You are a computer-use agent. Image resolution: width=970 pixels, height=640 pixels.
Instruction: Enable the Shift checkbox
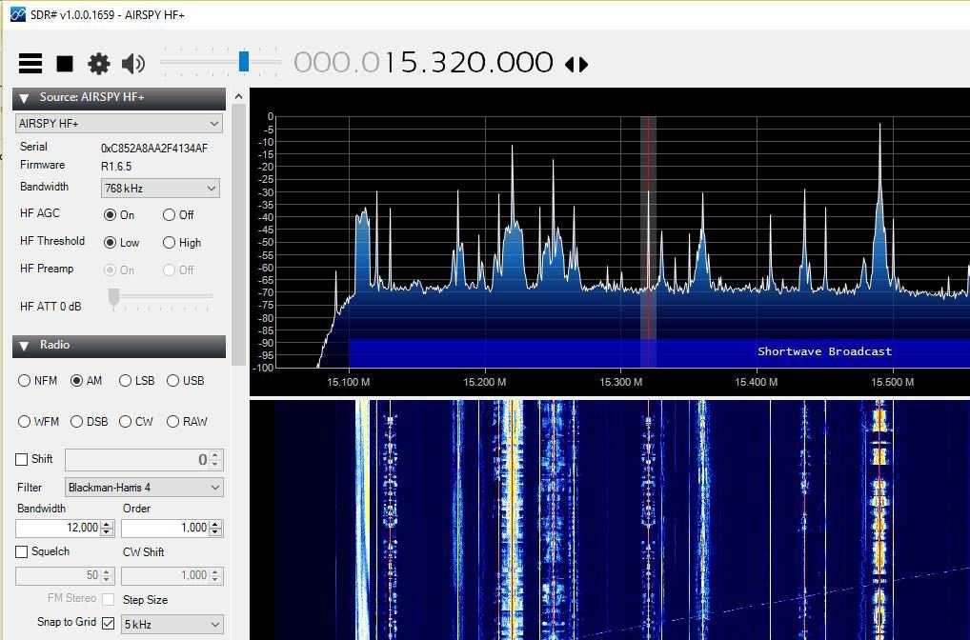tap(22, 459)
